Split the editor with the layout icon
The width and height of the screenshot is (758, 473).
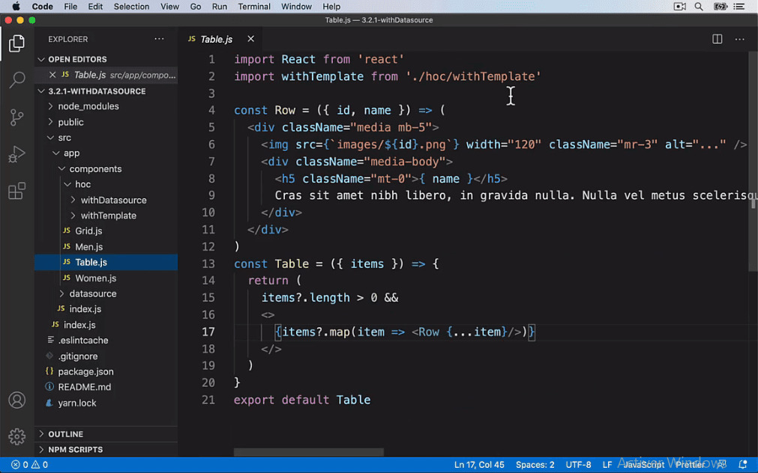point(717,39)
